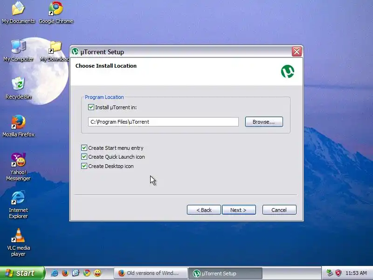Select the VLC media player shortcut

tap(18, 242)
